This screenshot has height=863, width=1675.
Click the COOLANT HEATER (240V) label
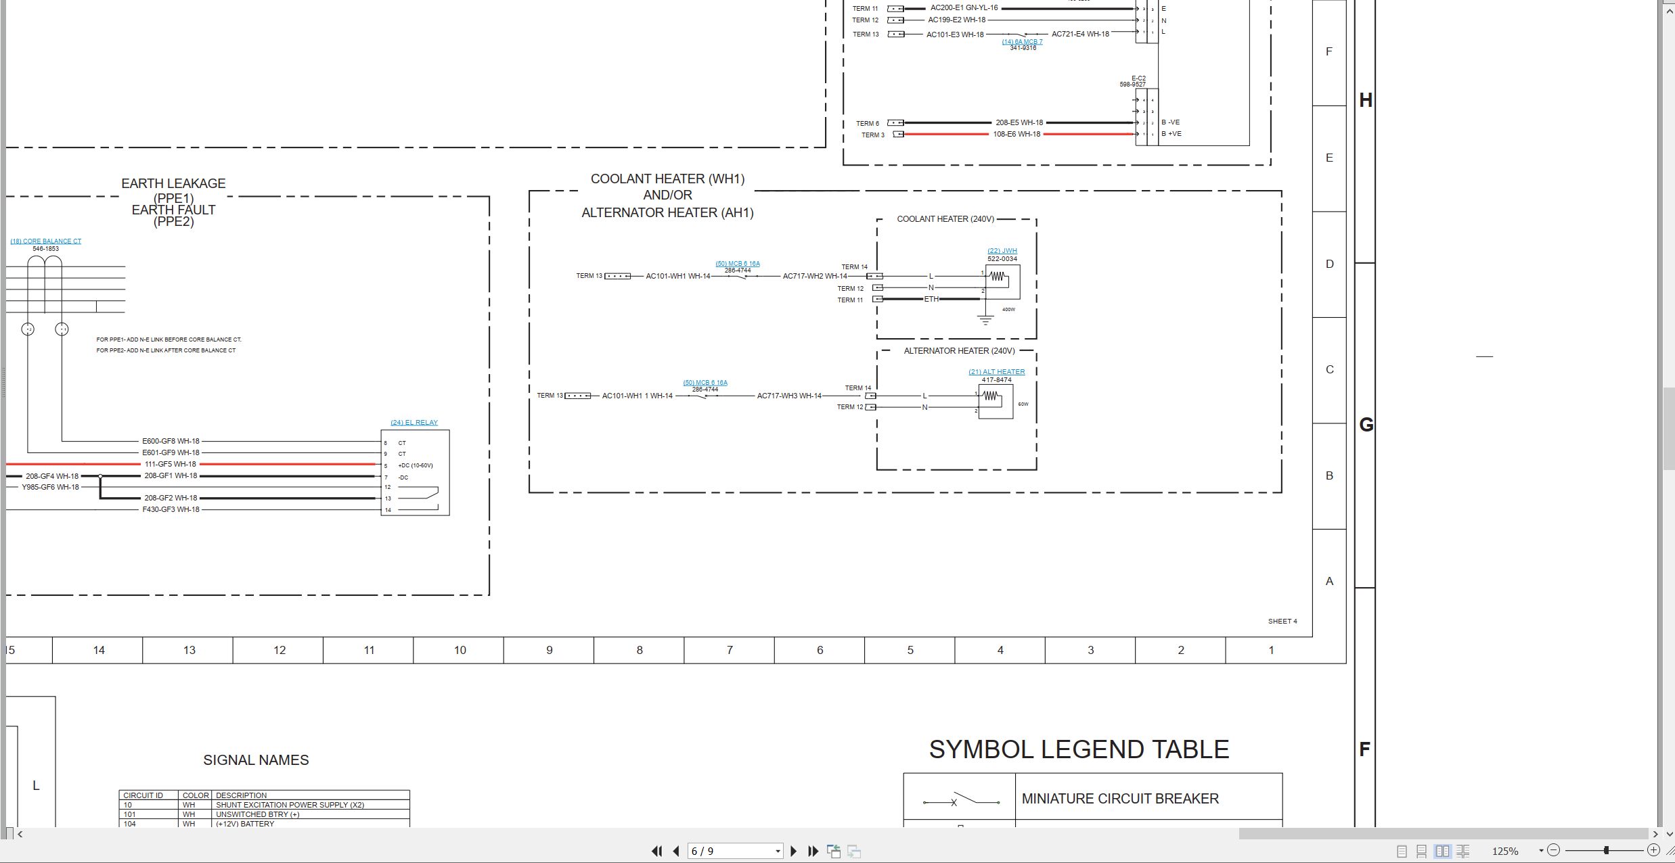pyautogui.click(x=945, y=219)
